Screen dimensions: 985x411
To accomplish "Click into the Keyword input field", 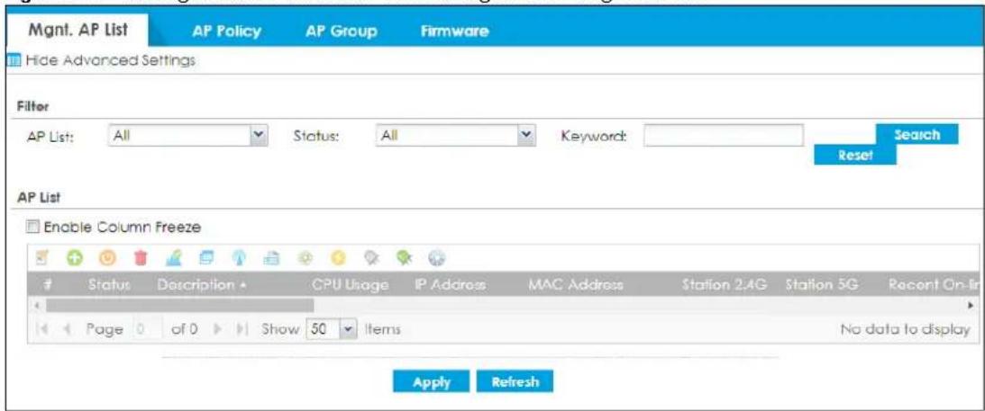I will click(724, 135).
